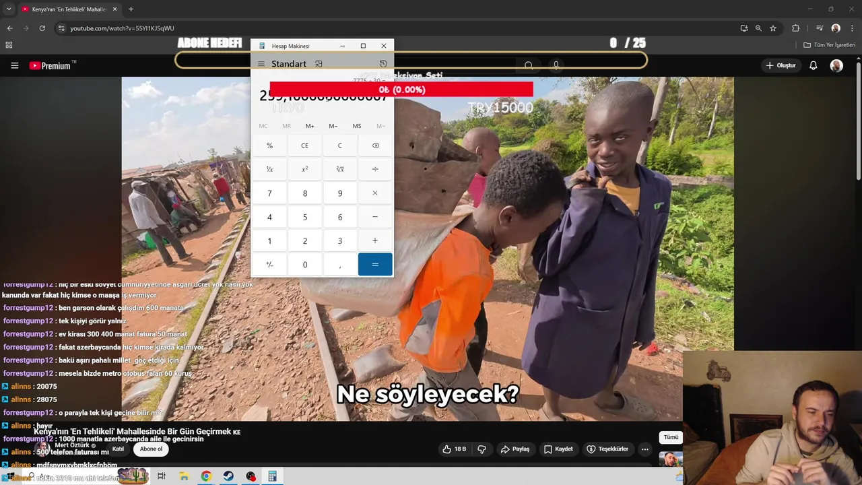862x485 pixels.
Task: Open File Explorer from taskbar
Action: coord(184,476)
